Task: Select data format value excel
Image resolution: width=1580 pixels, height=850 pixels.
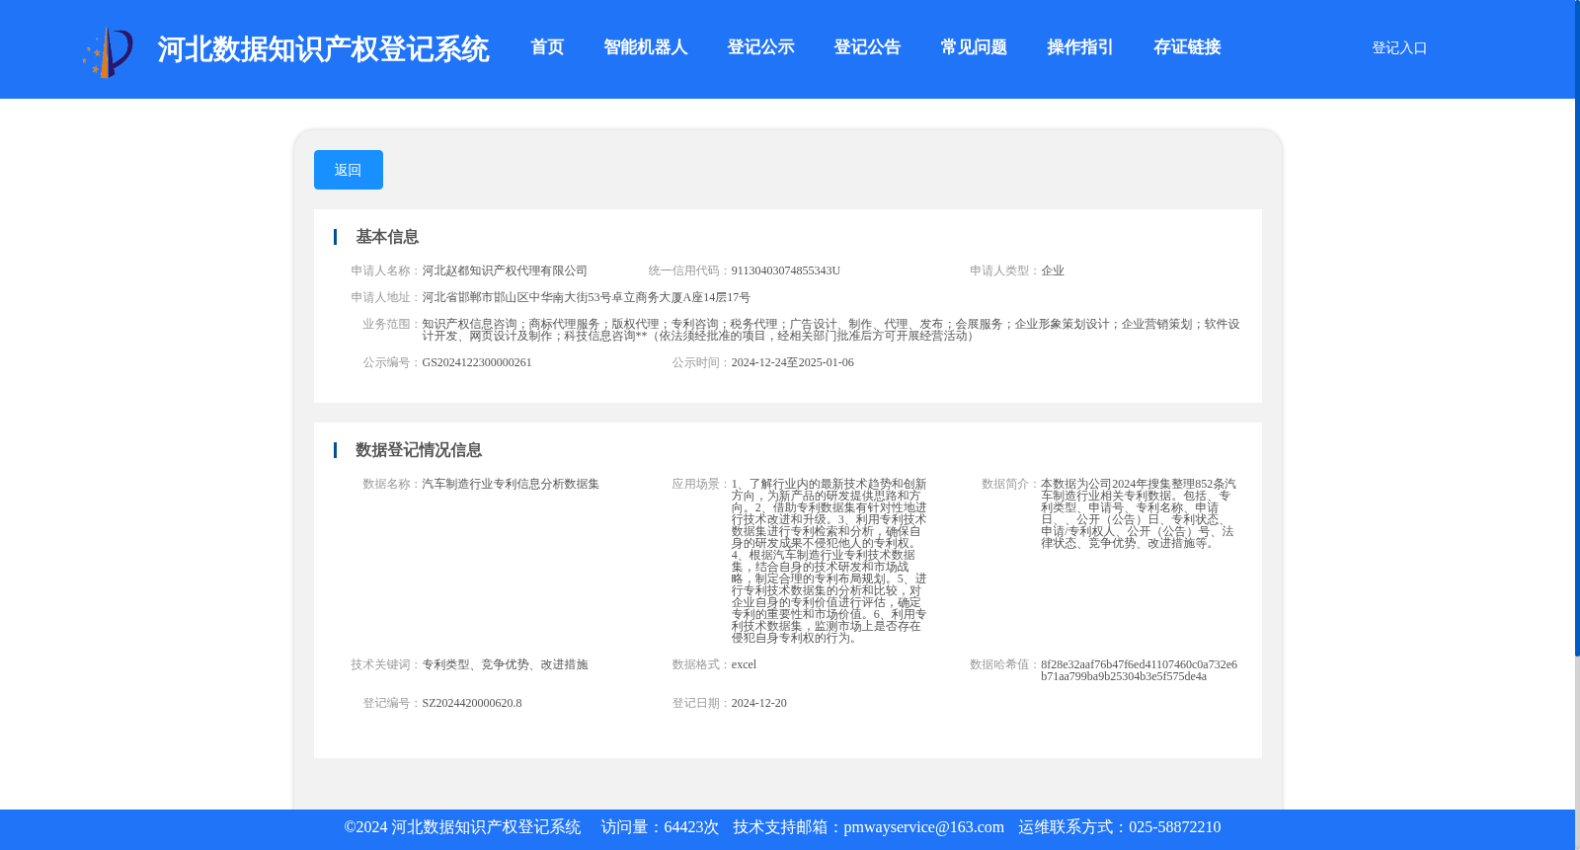Action: click(x=744, y=664)
